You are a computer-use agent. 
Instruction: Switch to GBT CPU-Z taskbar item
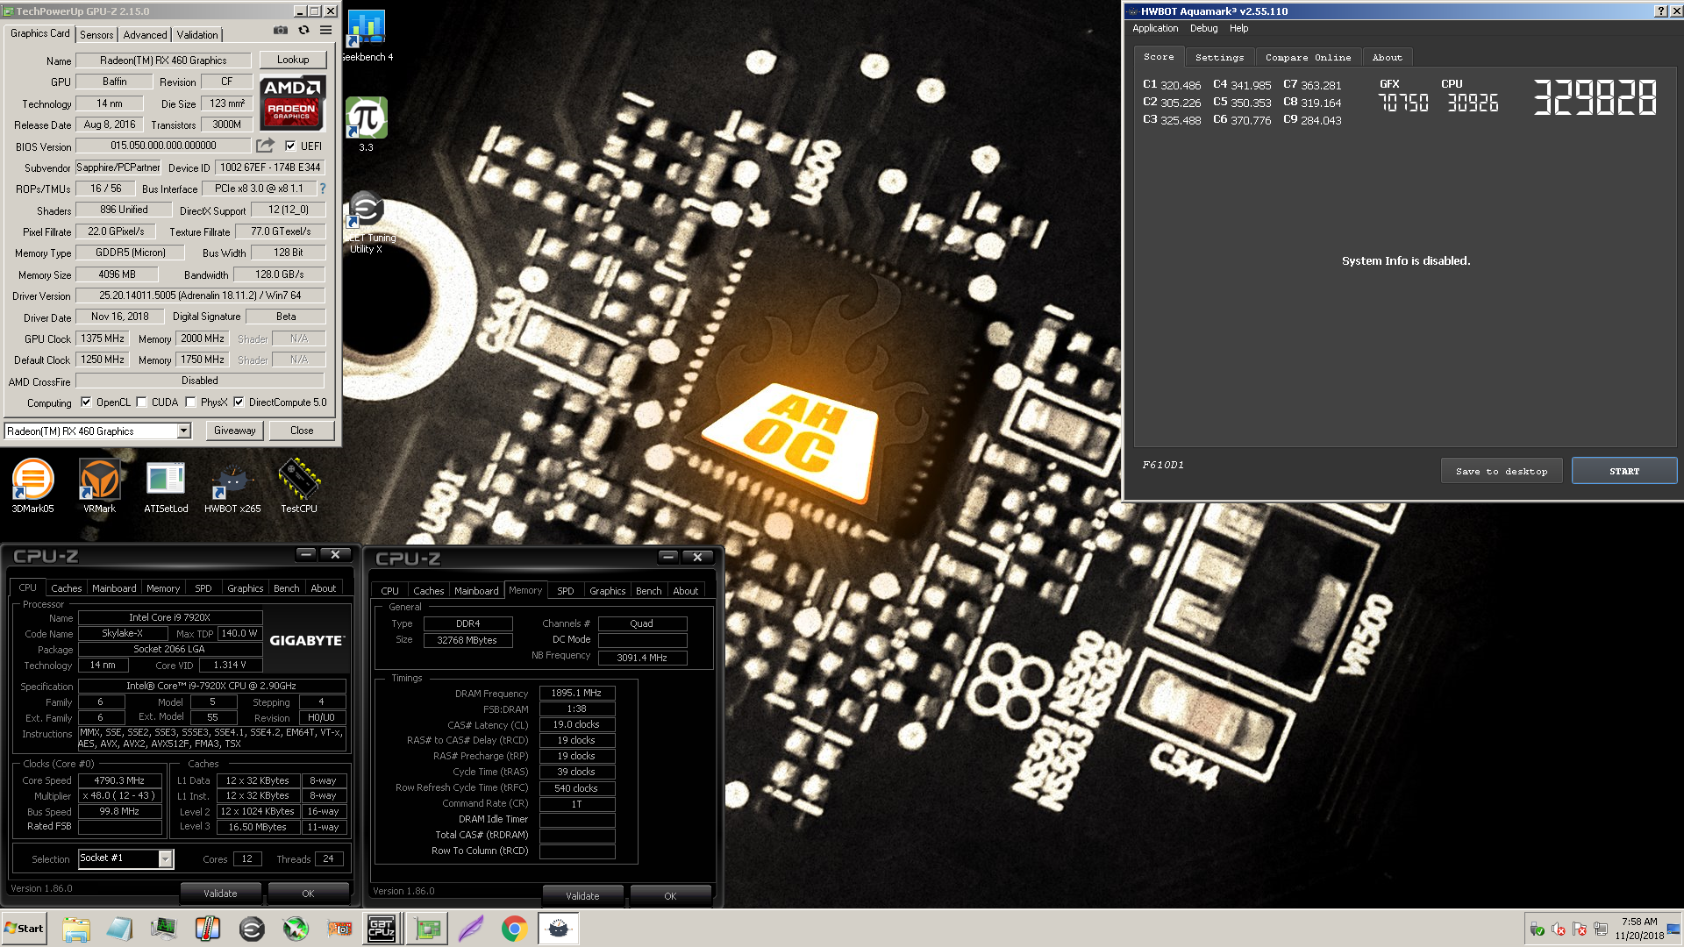[x=382, y=929]
